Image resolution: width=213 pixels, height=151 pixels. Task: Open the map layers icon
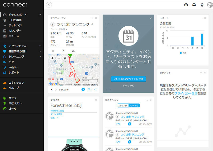pos(65,58)
